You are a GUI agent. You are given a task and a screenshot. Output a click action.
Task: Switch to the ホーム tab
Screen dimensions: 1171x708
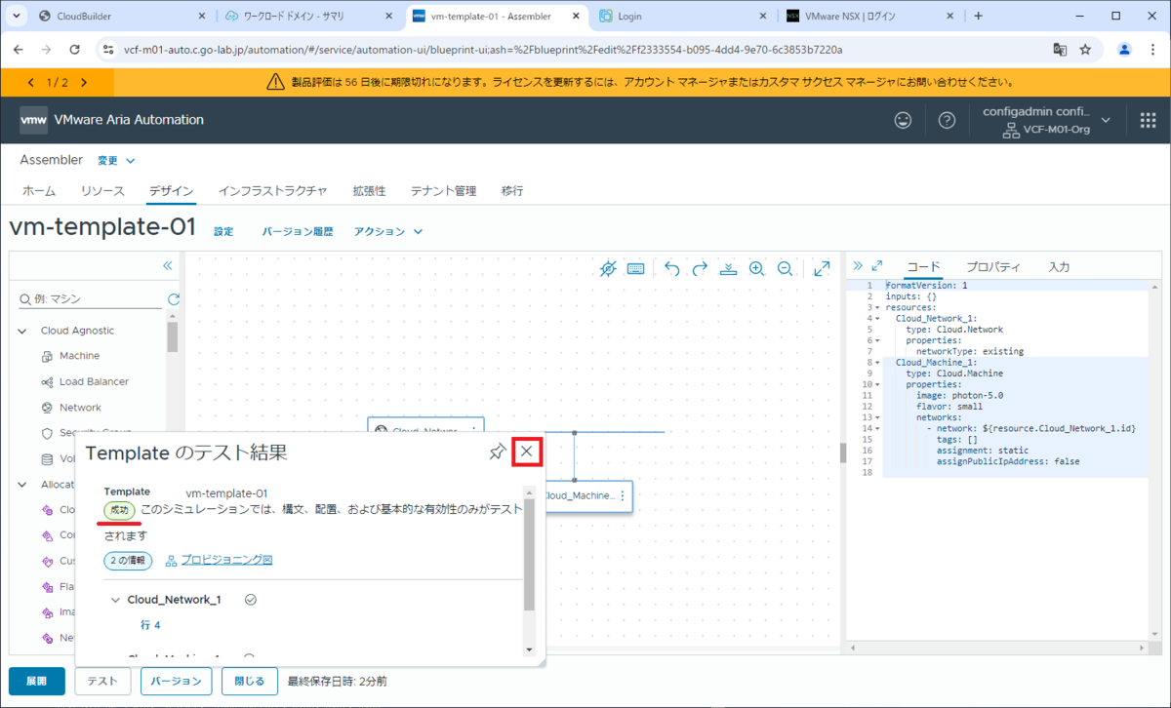39,191
